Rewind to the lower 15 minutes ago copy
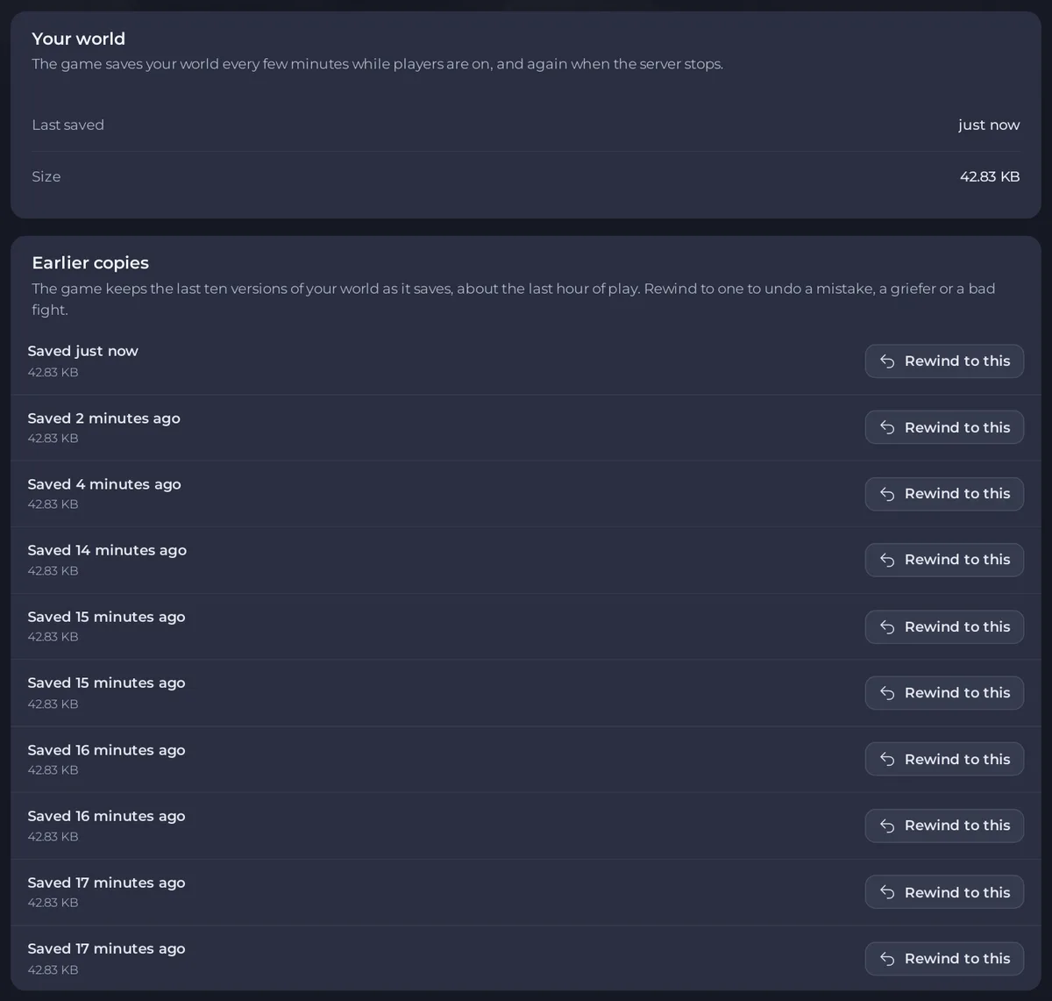Viewport: 1052px width, 1001px height. 944,693
